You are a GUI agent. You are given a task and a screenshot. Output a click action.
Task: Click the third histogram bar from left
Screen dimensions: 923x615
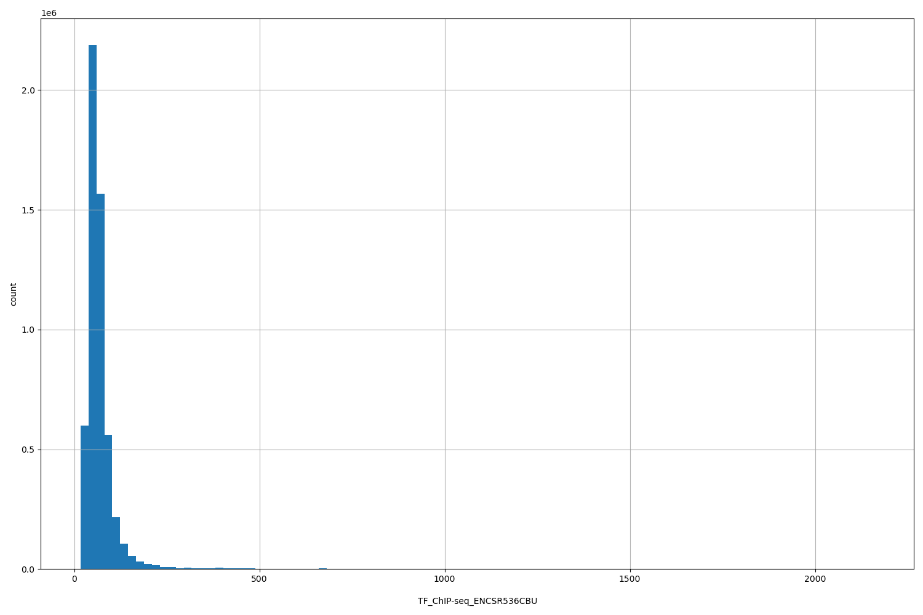pyautogui.click(x=100, y=381)
